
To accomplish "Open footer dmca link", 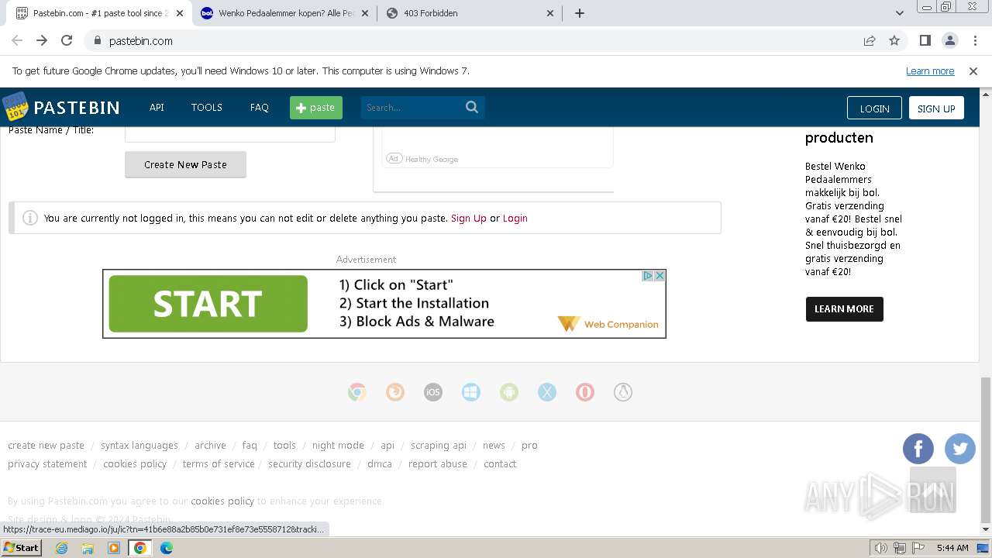I will pyautogui.click(x=380, y=464).
